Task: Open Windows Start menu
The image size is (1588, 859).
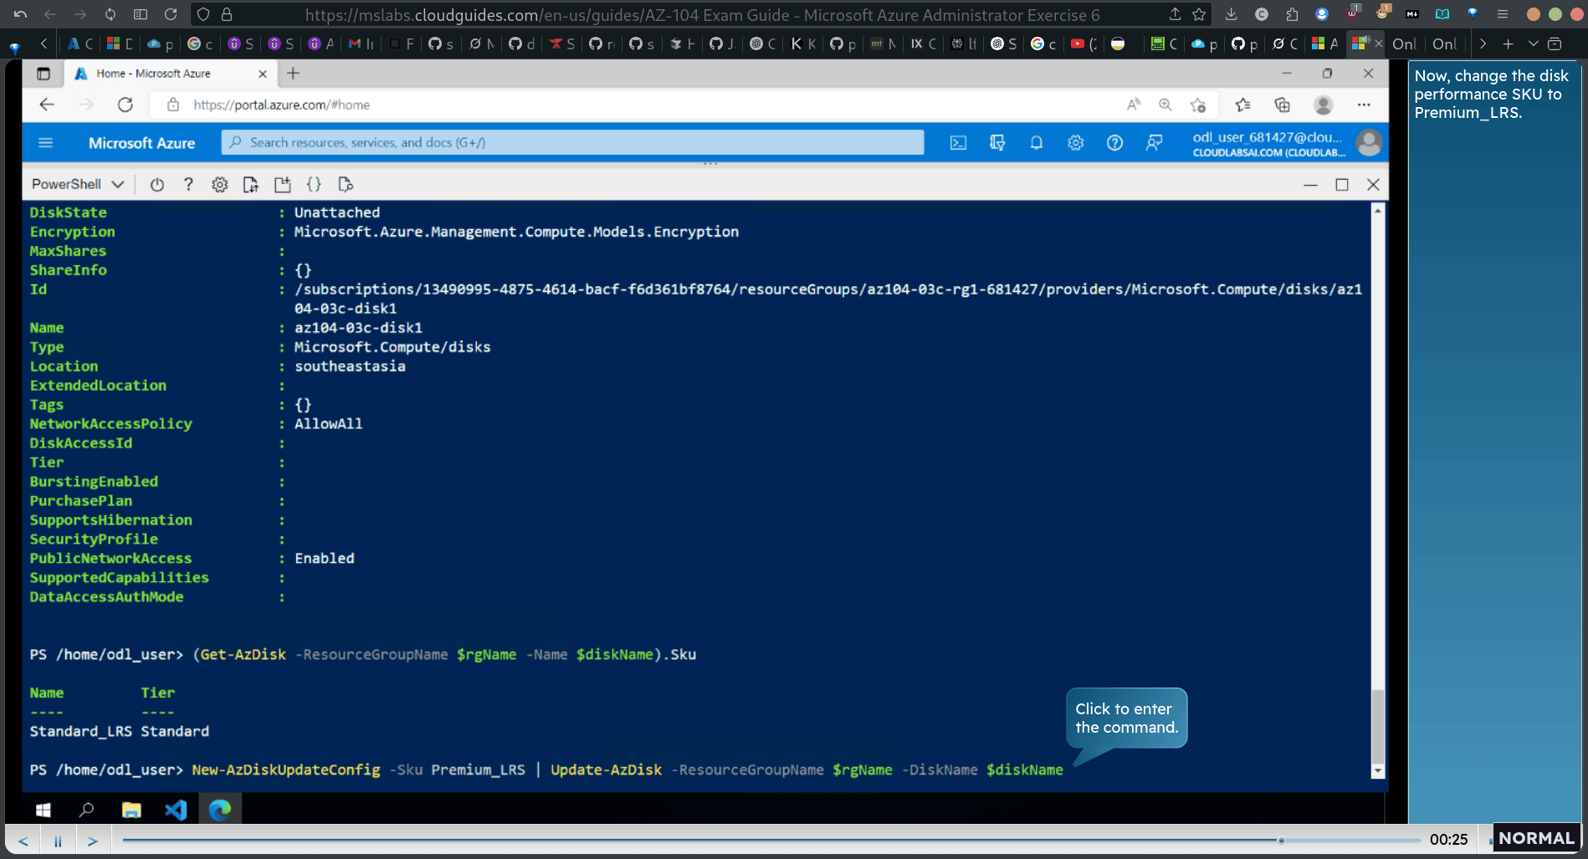Action: [x=44, y=810]
